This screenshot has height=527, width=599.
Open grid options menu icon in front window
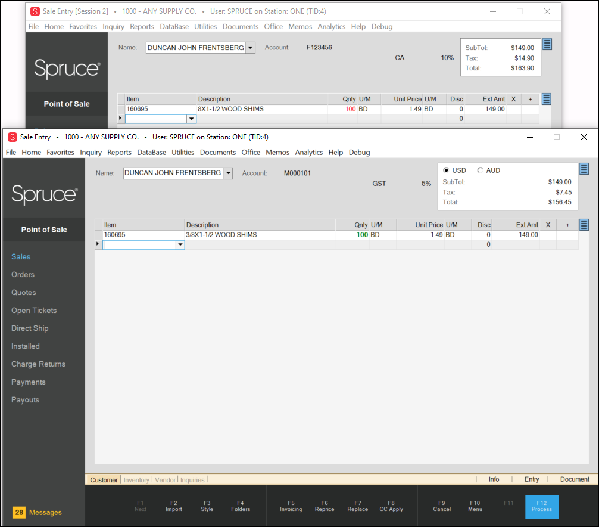(x=584, y=225)
